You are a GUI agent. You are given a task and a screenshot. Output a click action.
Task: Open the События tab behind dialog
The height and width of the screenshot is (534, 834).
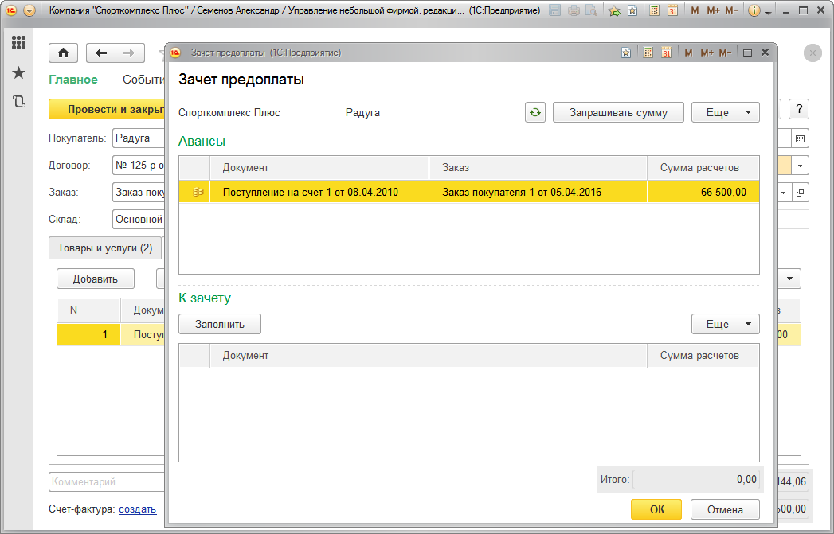click(143, 80)
